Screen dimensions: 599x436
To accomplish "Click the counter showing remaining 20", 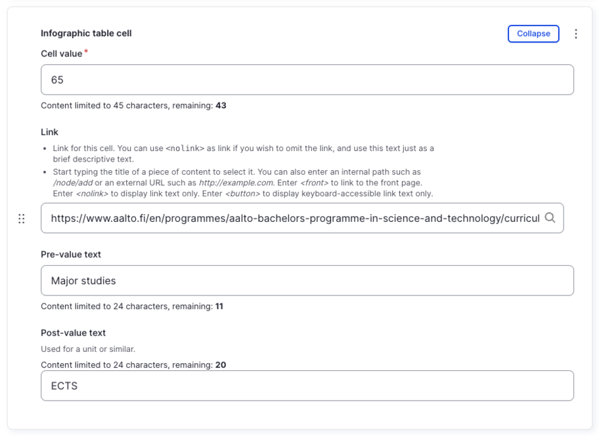I will tap(133, 364).
